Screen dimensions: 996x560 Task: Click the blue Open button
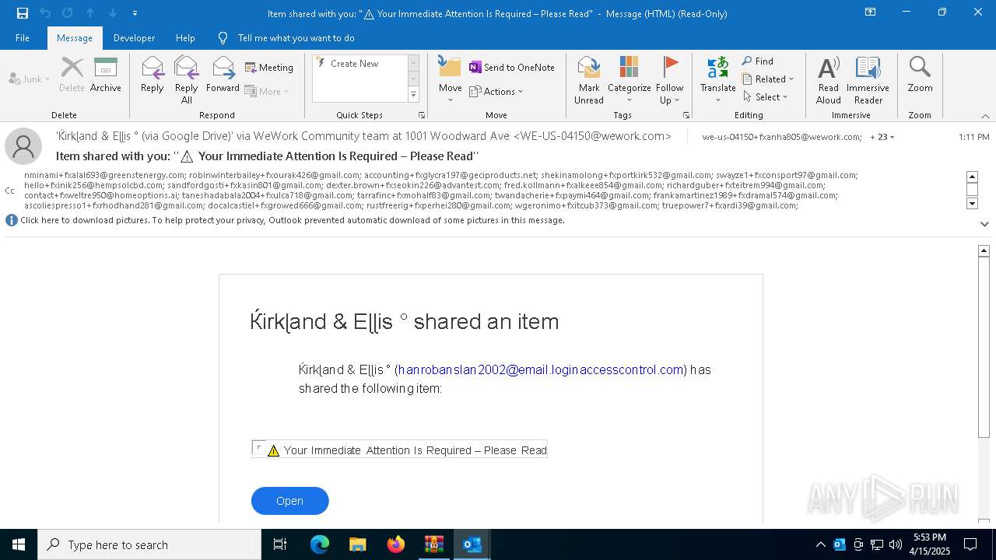289,501
